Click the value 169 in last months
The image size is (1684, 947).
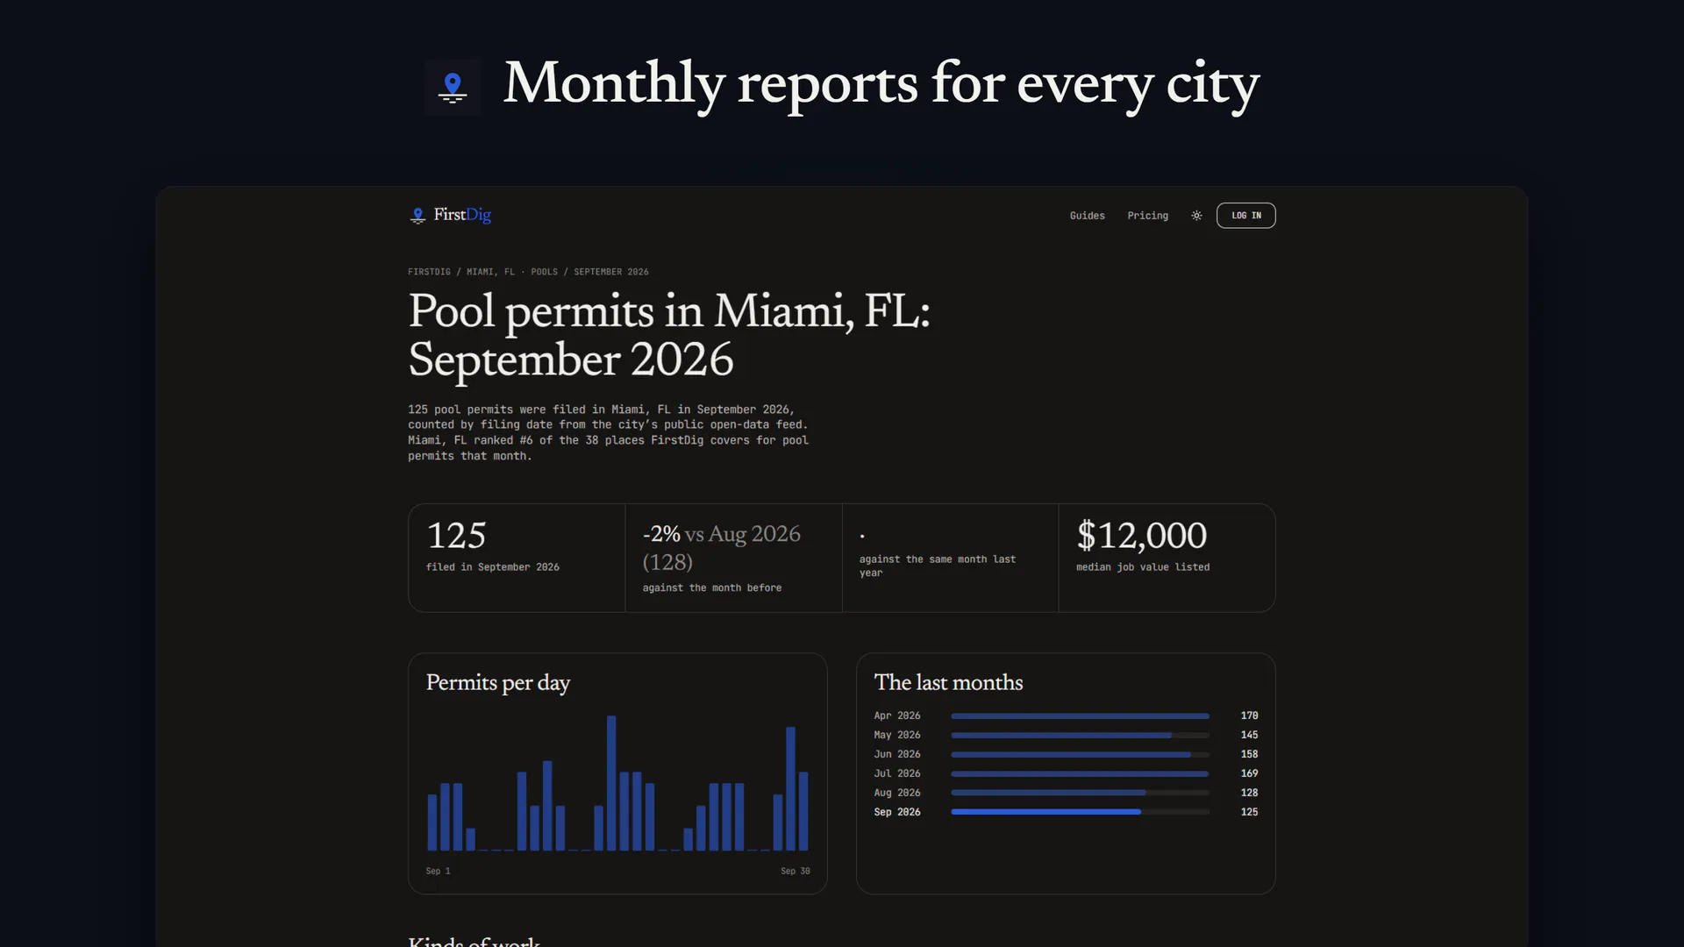[1249, 773]
